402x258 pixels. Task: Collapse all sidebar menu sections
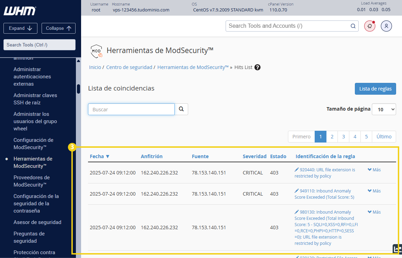coord(59,28)
